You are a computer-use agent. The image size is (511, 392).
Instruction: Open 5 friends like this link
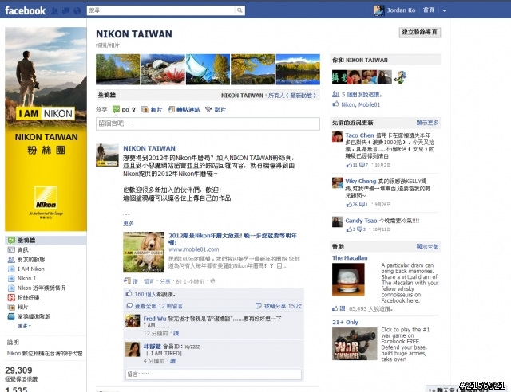tap(361, 94)
